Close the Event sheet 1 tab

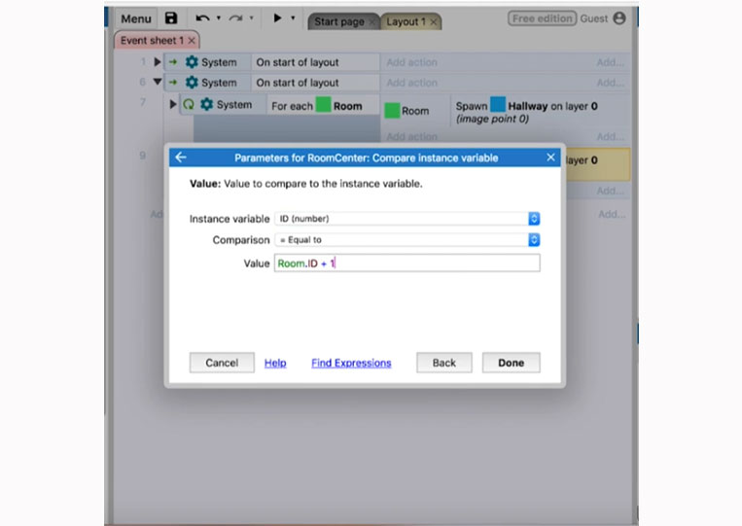point(192,41)
